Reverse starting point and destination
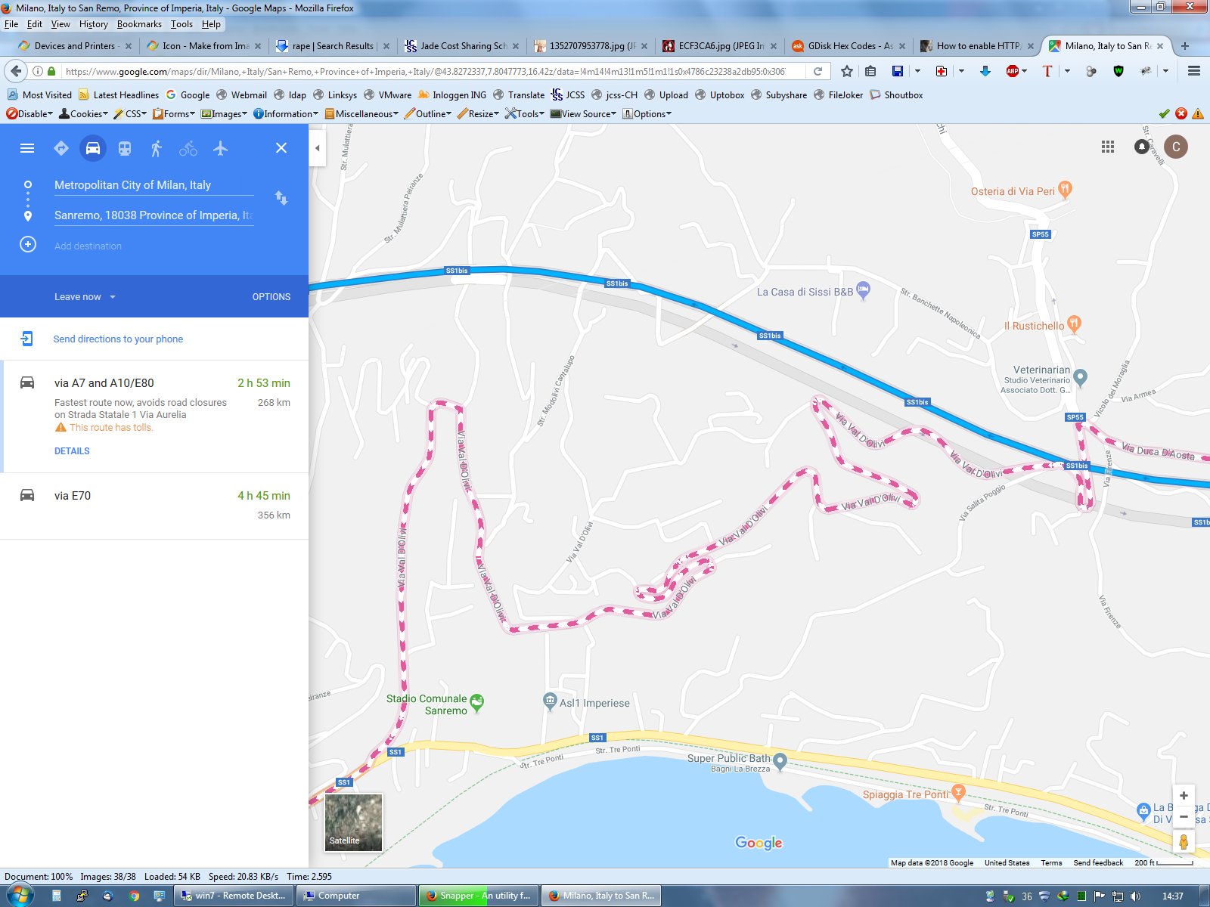Image resolution: width=1210 pixels, height=907 pixels. click(x=281, y=198)
